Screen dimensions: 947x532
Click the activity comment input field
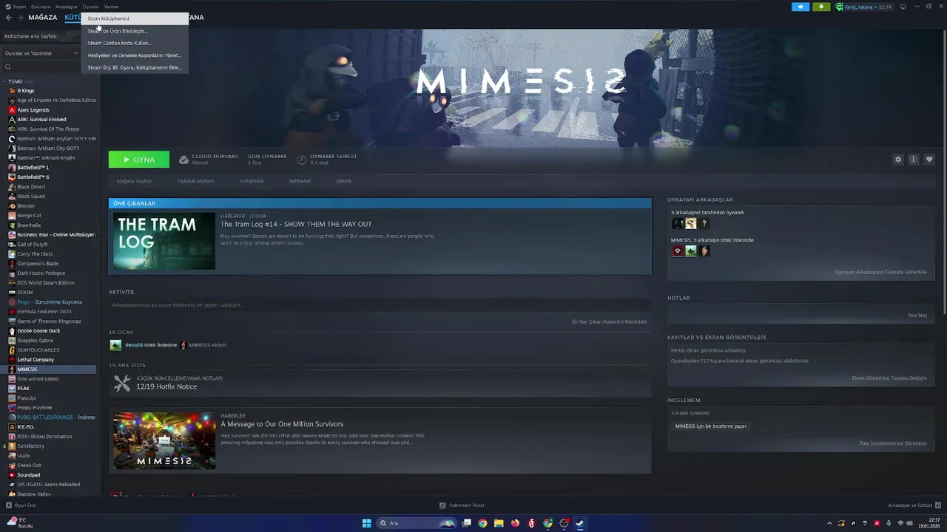click(x=380, y=305)
